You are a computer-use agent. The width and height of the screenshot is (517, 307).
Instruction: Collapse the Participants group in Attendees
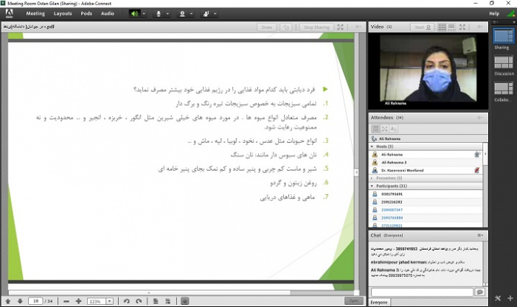click(x=372, y=186)
